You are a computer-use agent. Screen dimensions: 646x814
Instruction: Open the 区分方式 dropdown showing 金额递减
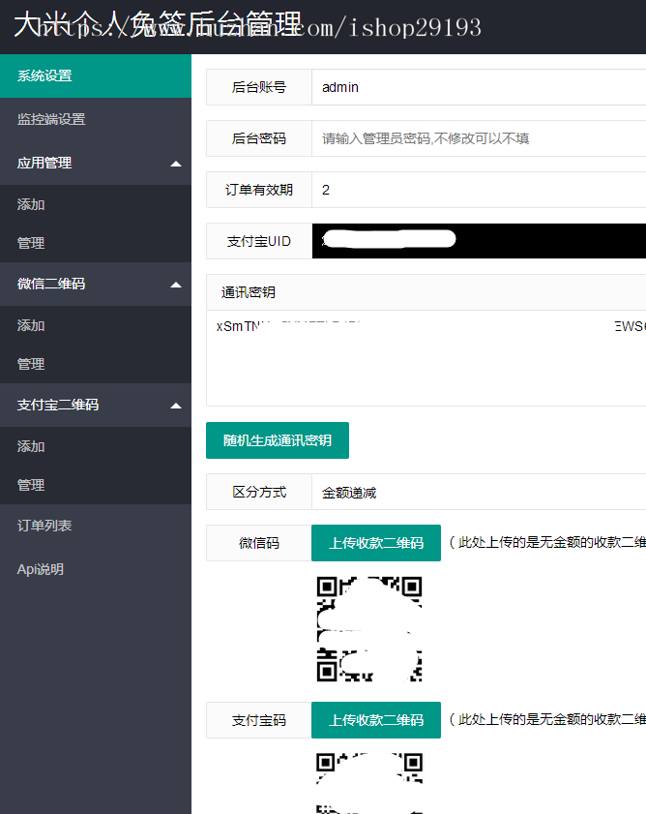479,492
